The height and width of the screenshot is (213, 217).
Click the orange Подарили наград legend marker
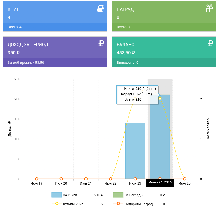pyautogui.click(x=118, y=204)
